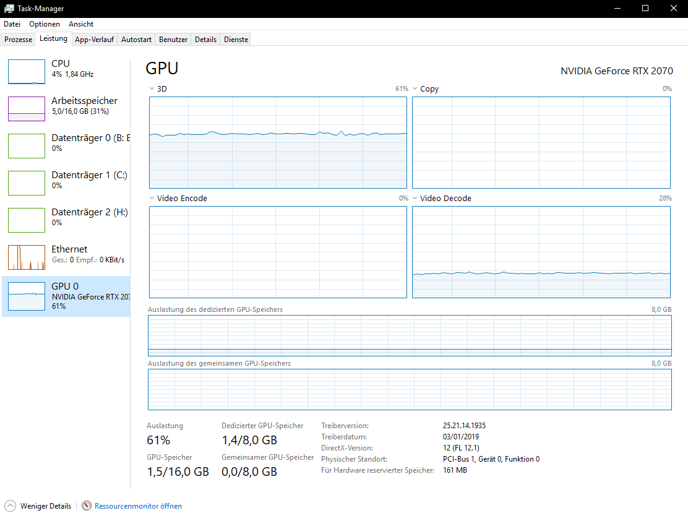Close the Task-Manager window

(674, 8)
